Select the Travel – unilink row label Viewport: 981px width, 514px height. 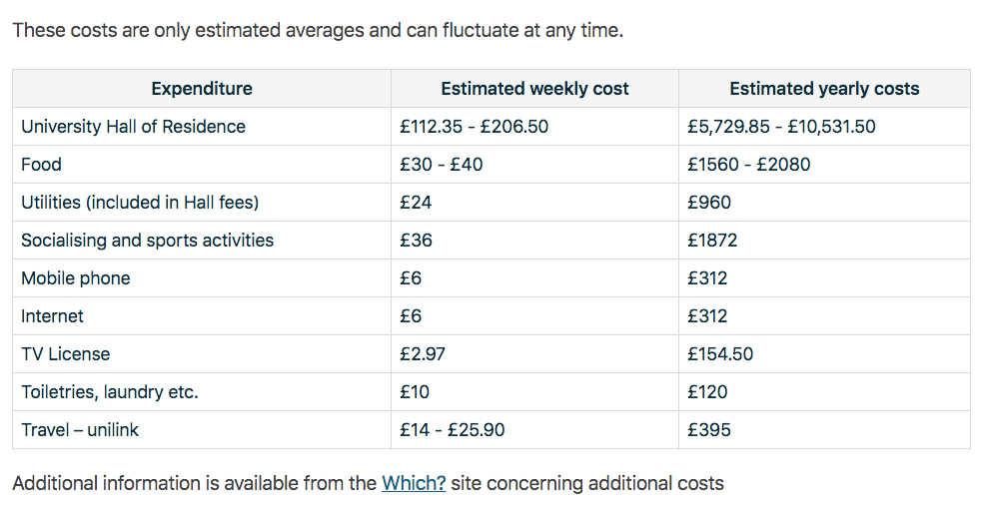(80, 430)
